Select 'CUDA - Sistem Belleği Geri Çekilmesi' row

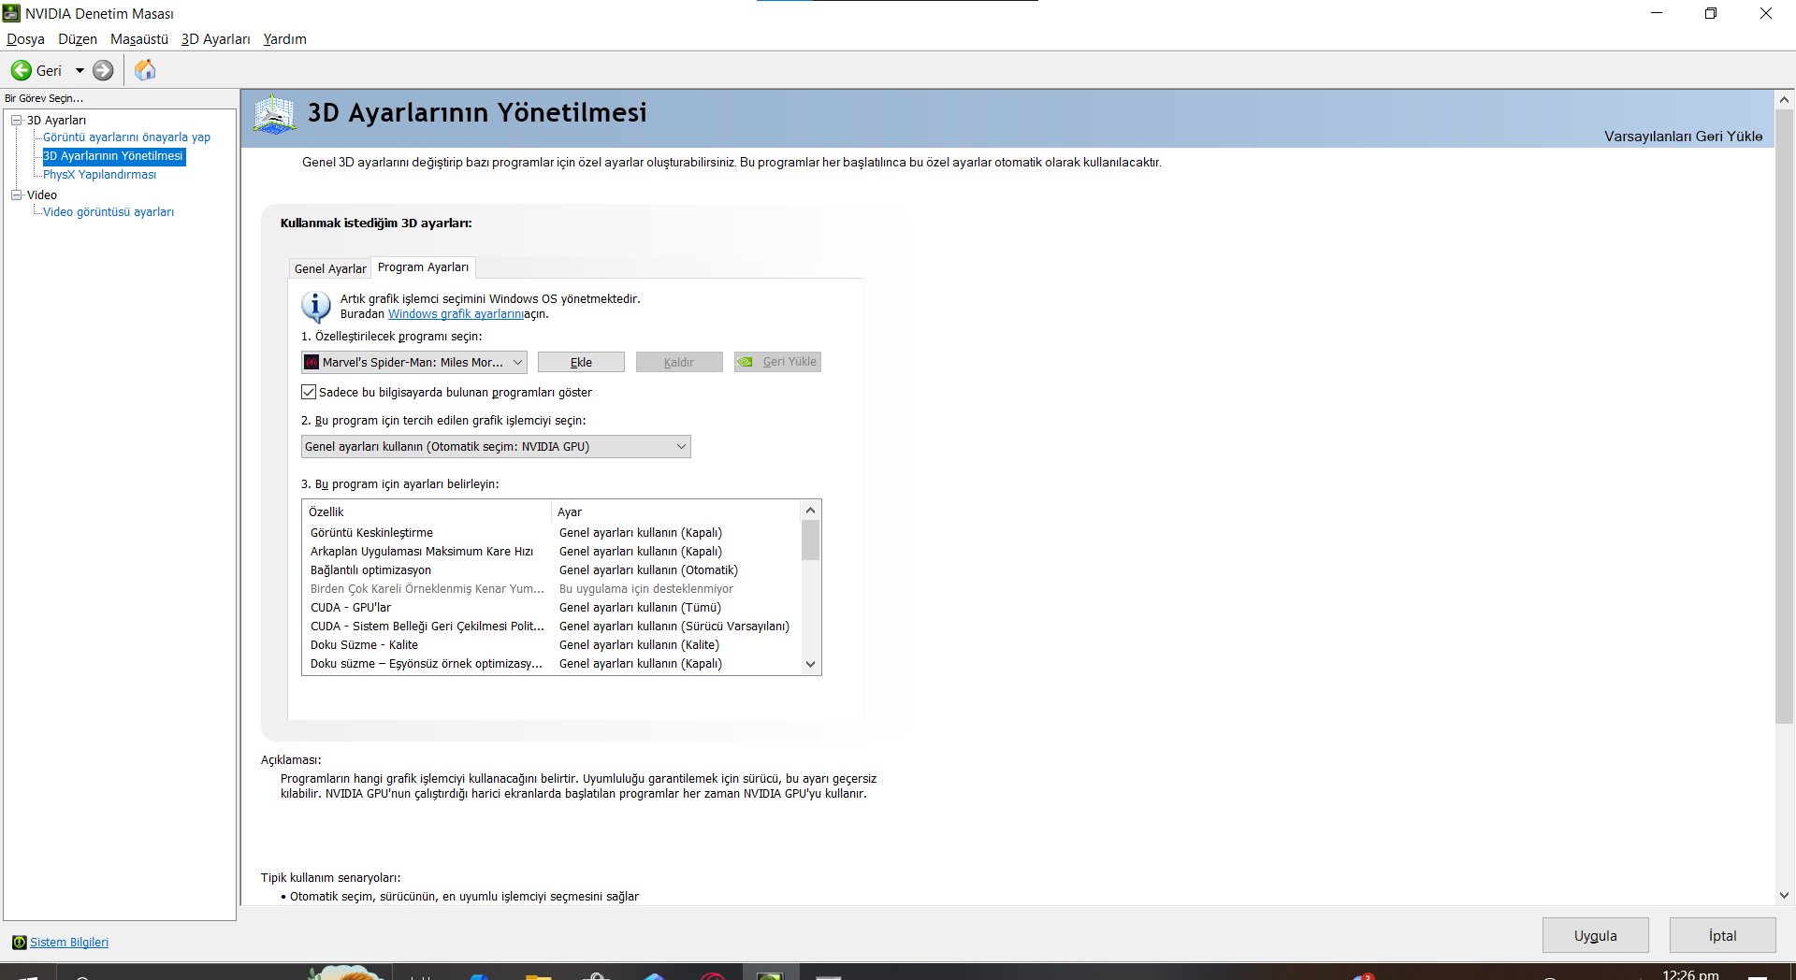point(552,627)
